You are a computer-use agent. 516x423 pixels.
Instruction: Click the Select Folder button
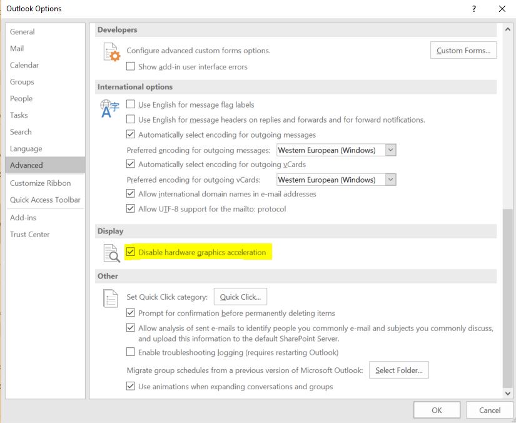[398, 370]
